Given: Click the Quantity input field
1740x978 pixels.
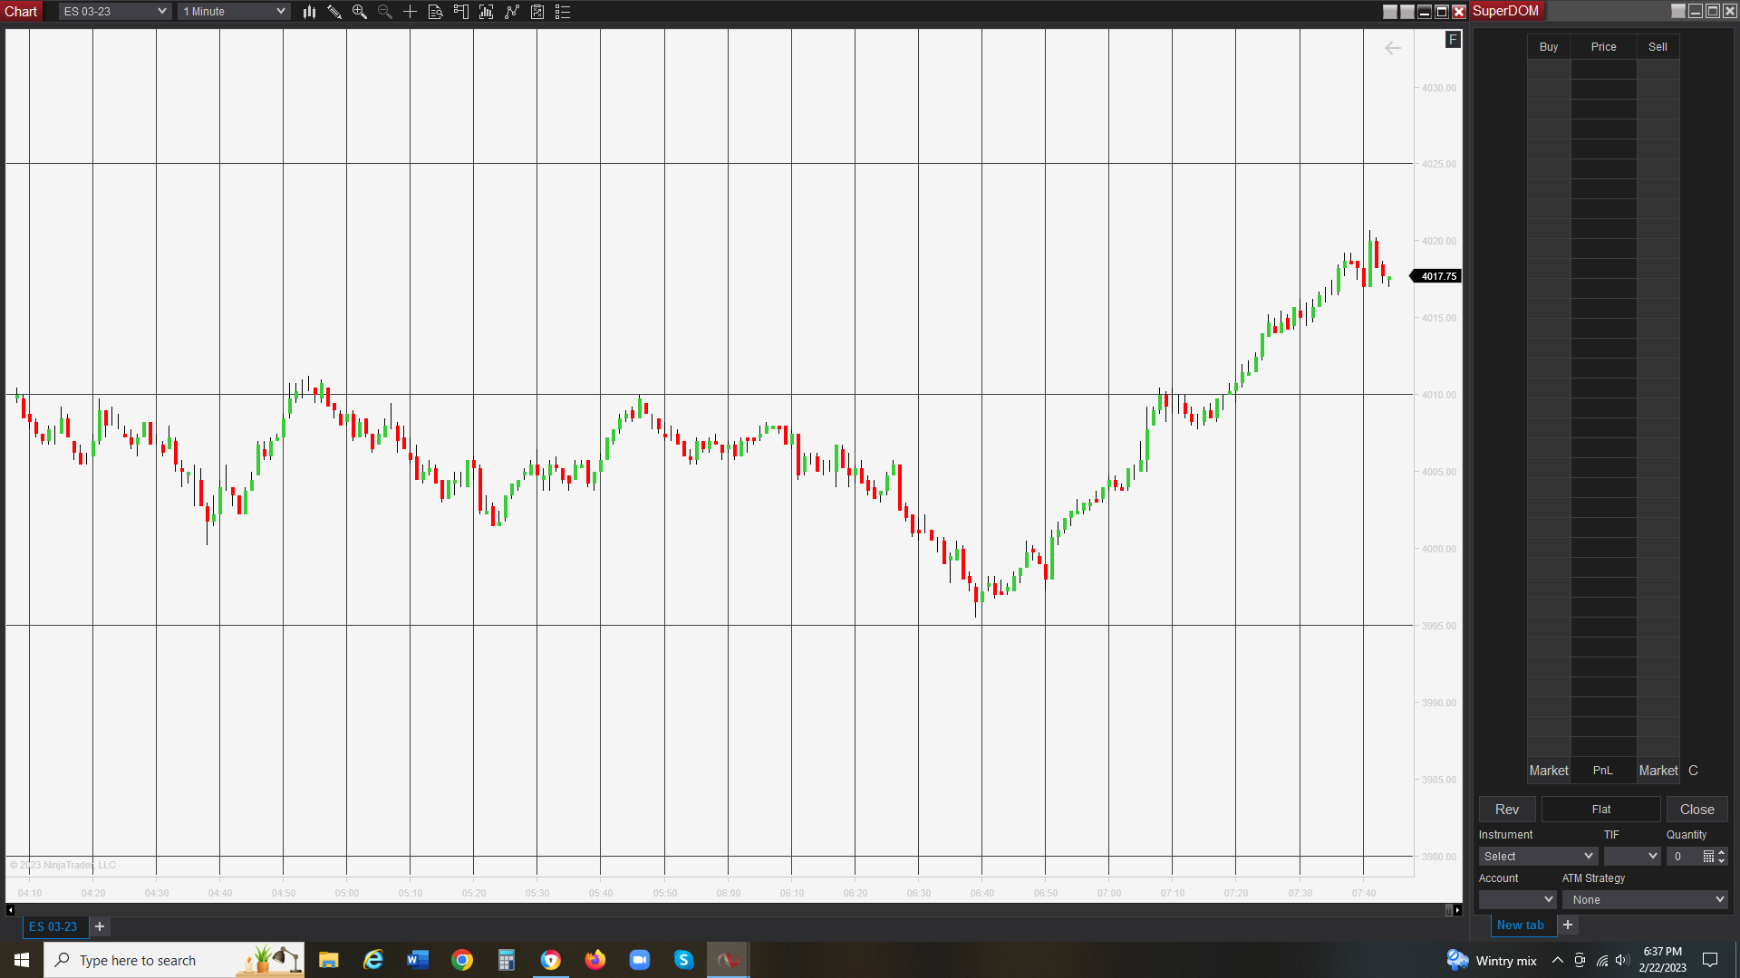Looking at the screenshot, I should point(1685,856).
